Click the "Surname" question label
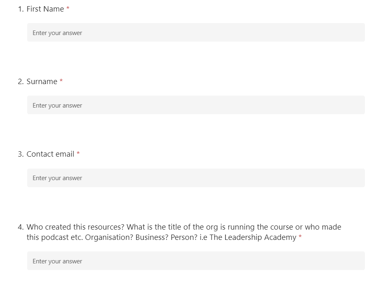 tap(42, 82)
